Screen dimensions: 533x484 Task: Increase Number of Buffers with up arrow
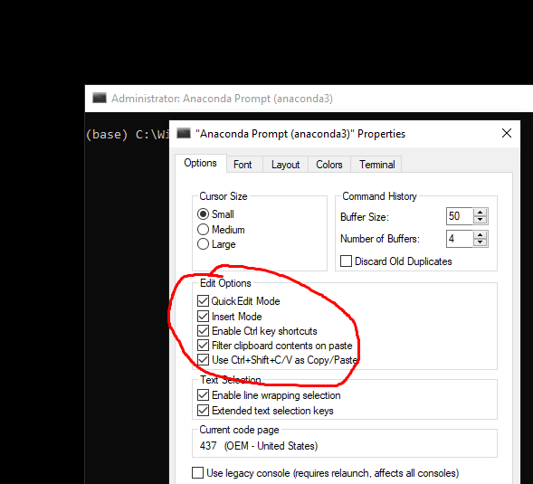pos(481,234)
